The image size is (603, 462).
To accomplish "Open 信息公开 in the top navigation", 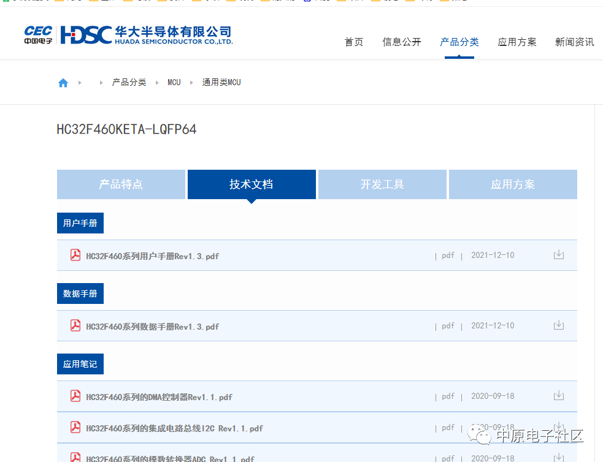I will coord(402,42).
